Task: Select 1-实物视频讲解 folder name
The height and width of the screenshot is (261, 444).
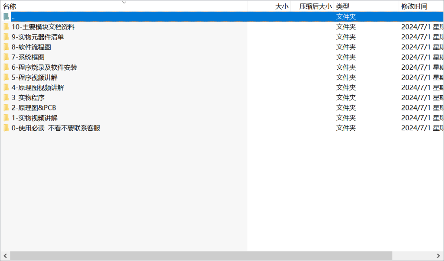Action: tap(35, 118)
